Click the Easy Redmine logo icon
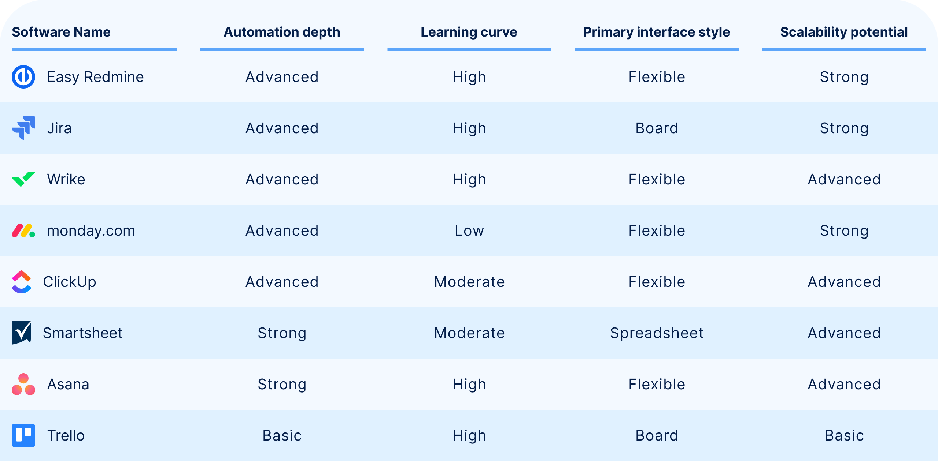The width and height of the screenshot is (938, 461). pyautogui.click(x=23, y=77)
